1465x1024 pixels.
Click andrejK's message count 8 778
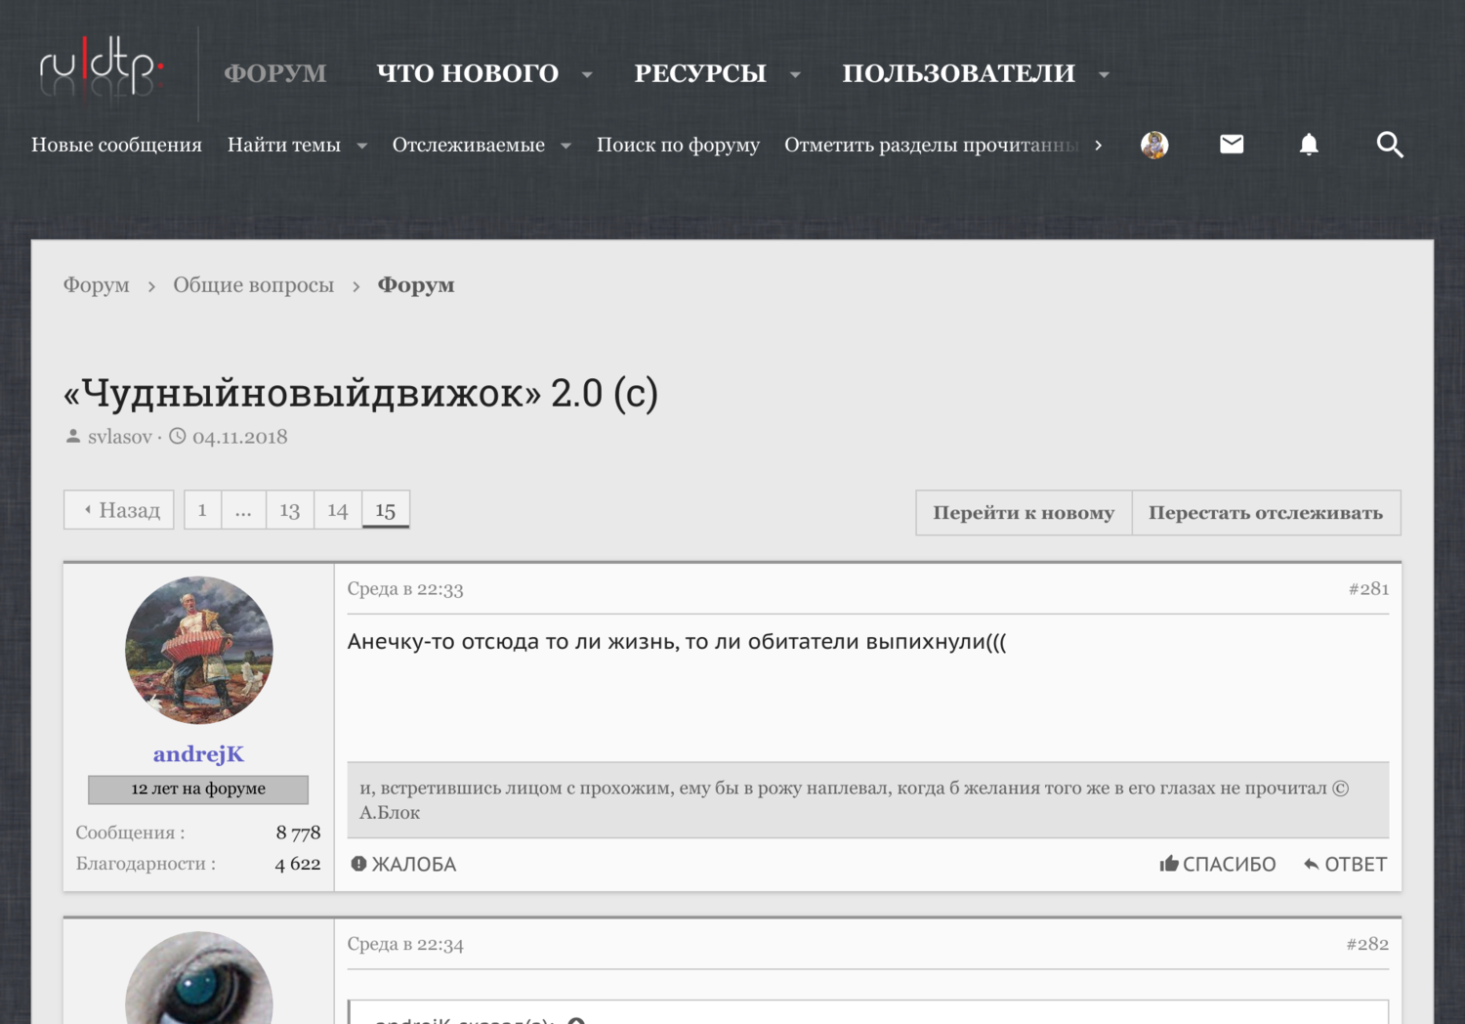tap(298, 833)
